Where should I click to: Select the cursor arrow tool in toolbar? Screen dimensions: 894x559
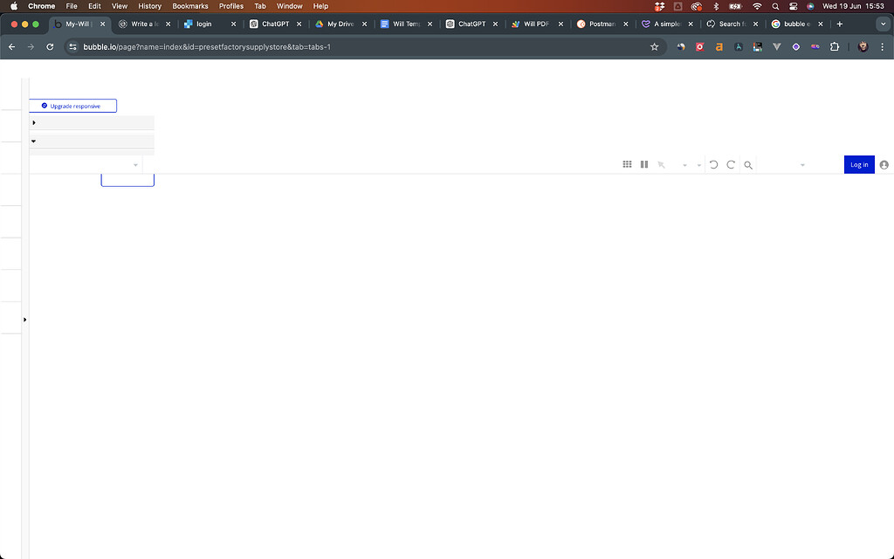click(661, 164)
